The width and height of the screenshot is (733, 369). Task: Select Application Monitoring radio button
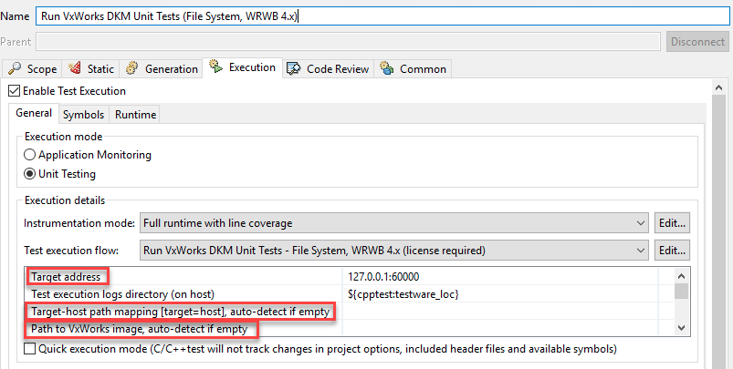[x=29, y=155]
